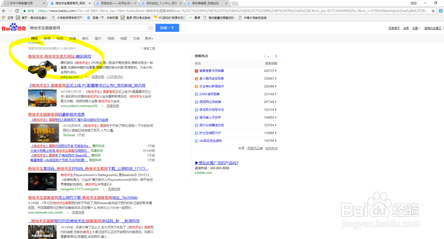Image resolution: width=444 pixels, height=239 pixels.
Task: Expand dropdown arrow beside pubg.qq.com URL
Action: (82, 77)
